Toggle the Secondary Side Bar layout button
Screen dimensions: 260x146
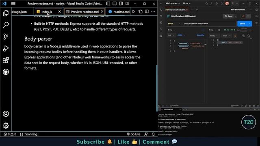click(x=121, y=4)
